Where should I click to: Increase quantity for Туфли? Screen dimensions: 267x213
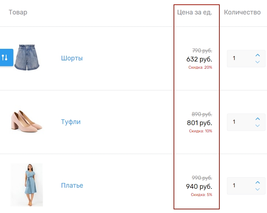(258, 119)
